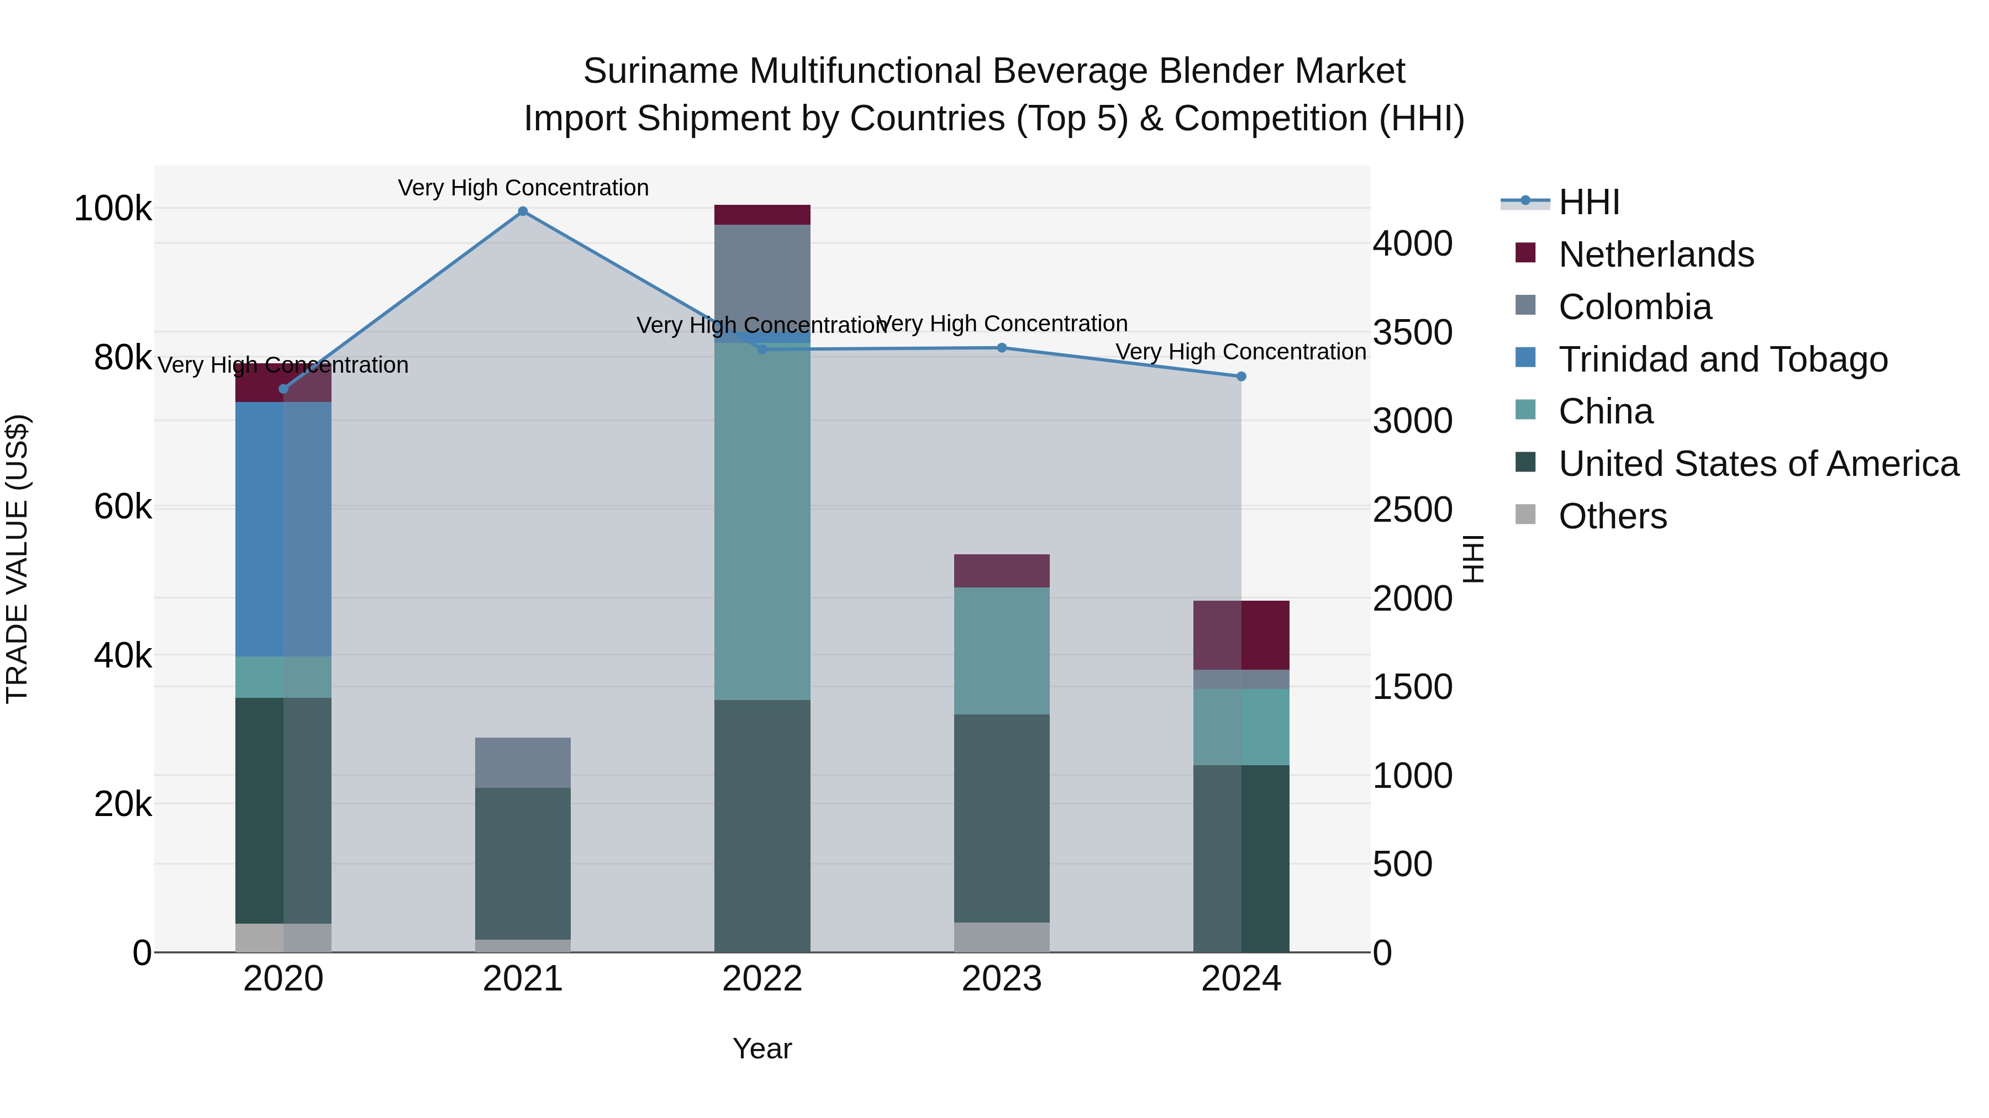Click the 60k left axis tick

(x=123, y=507)
